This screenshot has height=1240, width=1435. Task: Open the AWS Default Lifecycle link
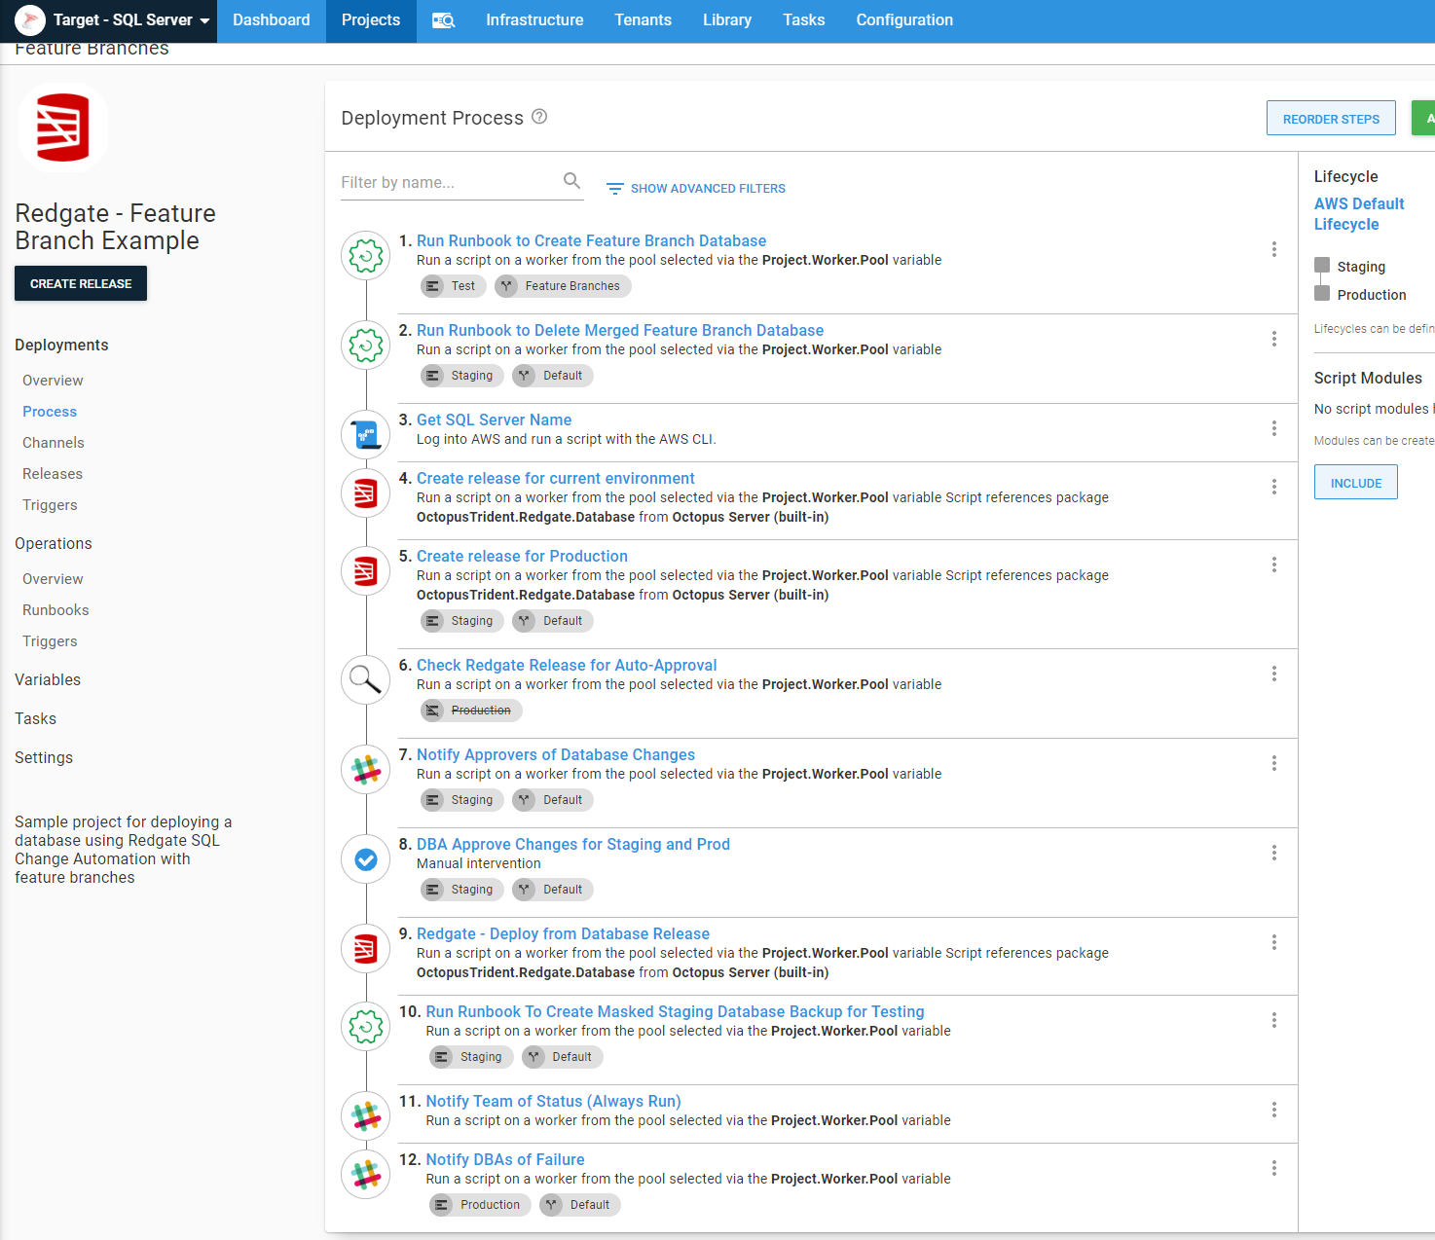click(x=1358, y=214)
